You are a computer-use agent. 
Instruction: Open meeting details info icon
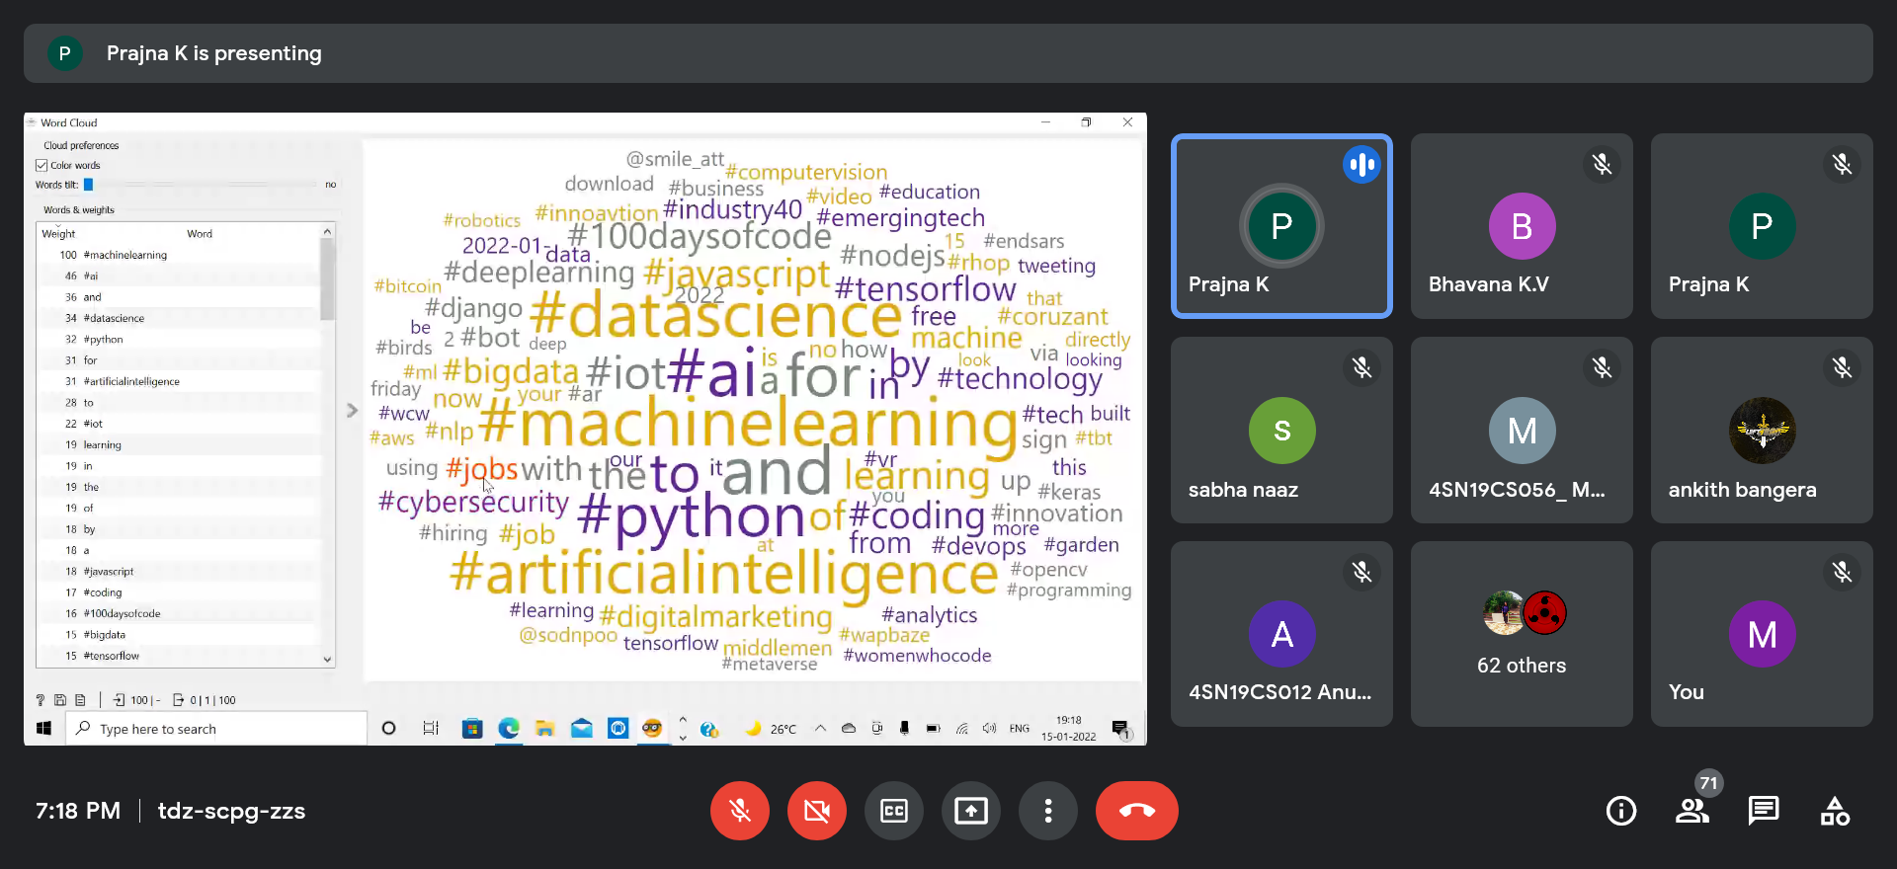point(1620,811)
